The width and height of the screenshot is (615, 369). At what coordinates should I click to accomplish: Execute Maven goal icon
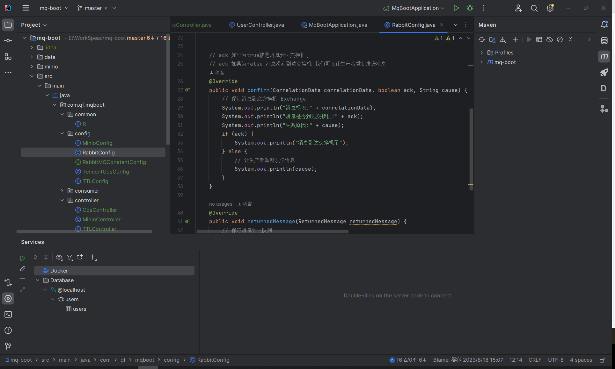point(539,39)
